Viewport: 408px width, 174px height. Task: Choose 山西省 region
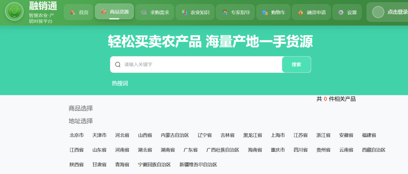[x=145, y=135]
